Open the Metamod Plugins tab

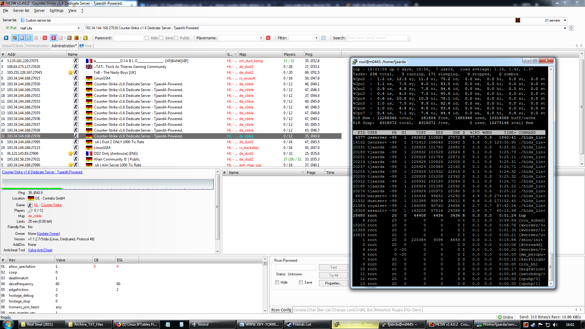(x=389, y=310)
